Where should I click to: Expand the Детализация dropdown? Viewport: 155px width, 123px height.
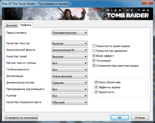click(x=69, y=76)
